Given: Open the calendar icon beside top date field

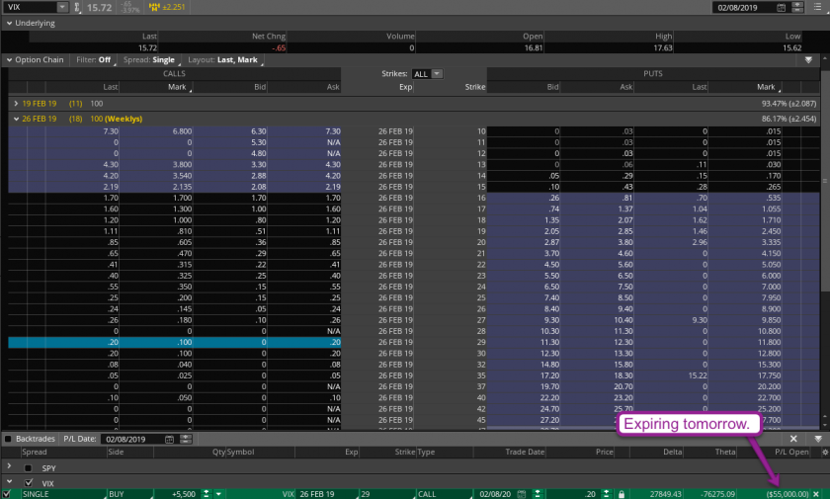Looking at the screenshot, I should [782, 7].
